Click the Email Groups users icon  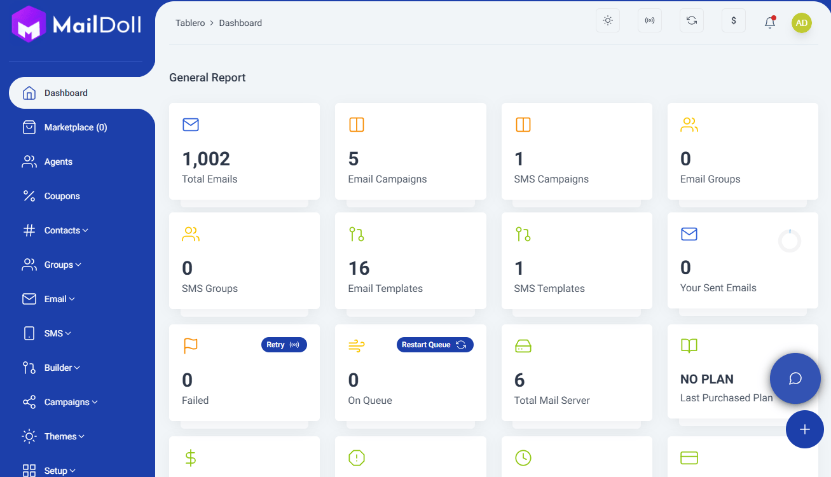(689, 125)
